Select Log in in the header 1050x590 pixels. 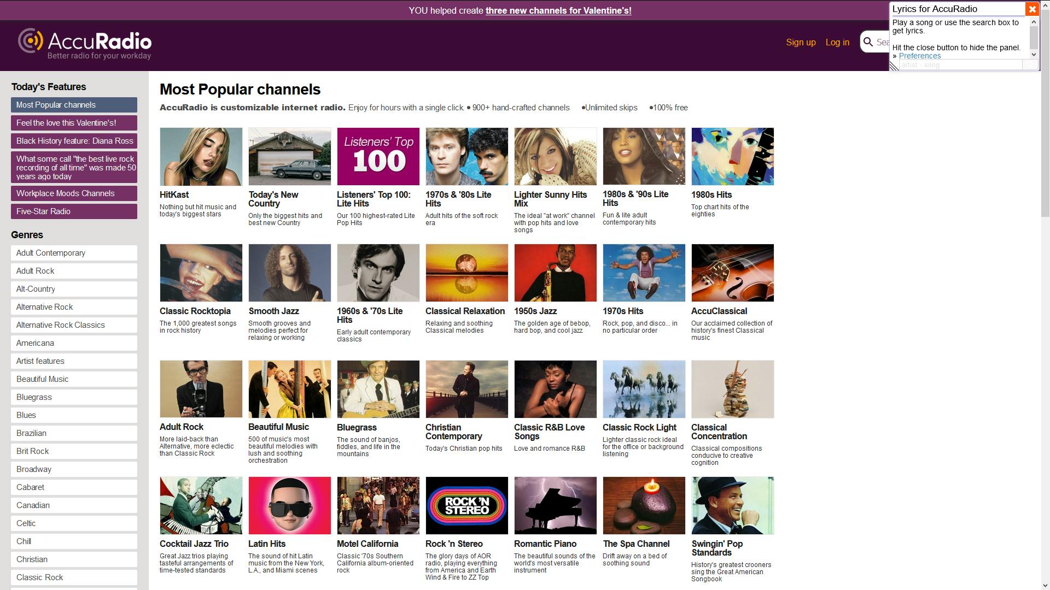(837, 42)
